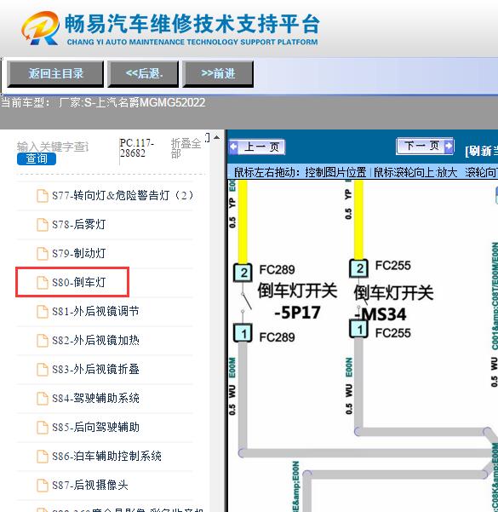Click the left arrow icon on 上一页
This screenshot has height=512, width=498.
pyautogui.click(x=233, y=147)
